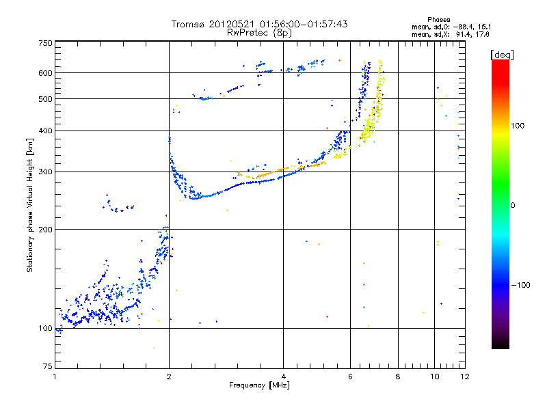Click the '[deg]' colorbar unit label

(x=502, y=55)
